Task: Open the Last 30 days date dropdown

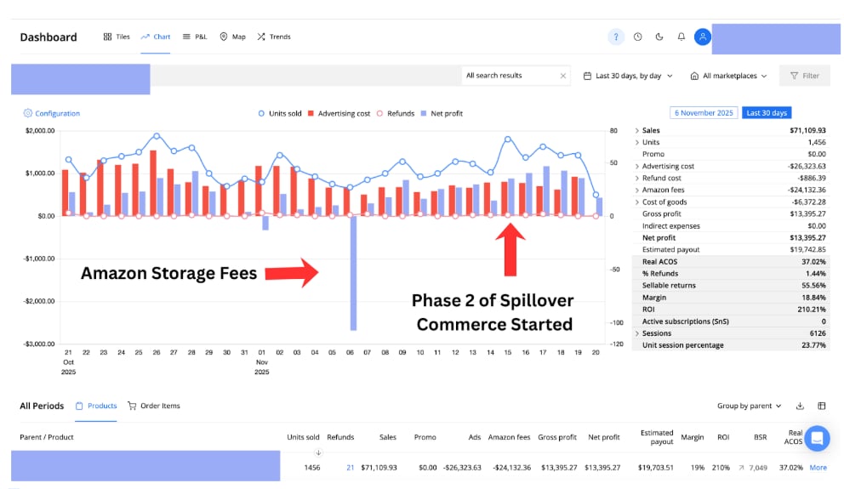Action: (x=628, y=76)
